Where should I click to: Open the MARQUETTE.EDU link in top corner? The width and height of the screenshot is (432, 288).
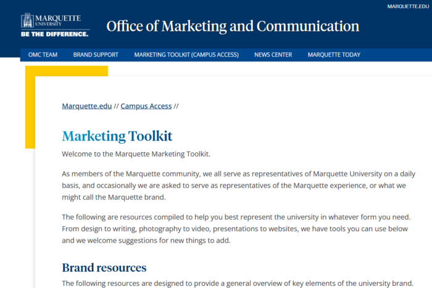coord(407,6)
